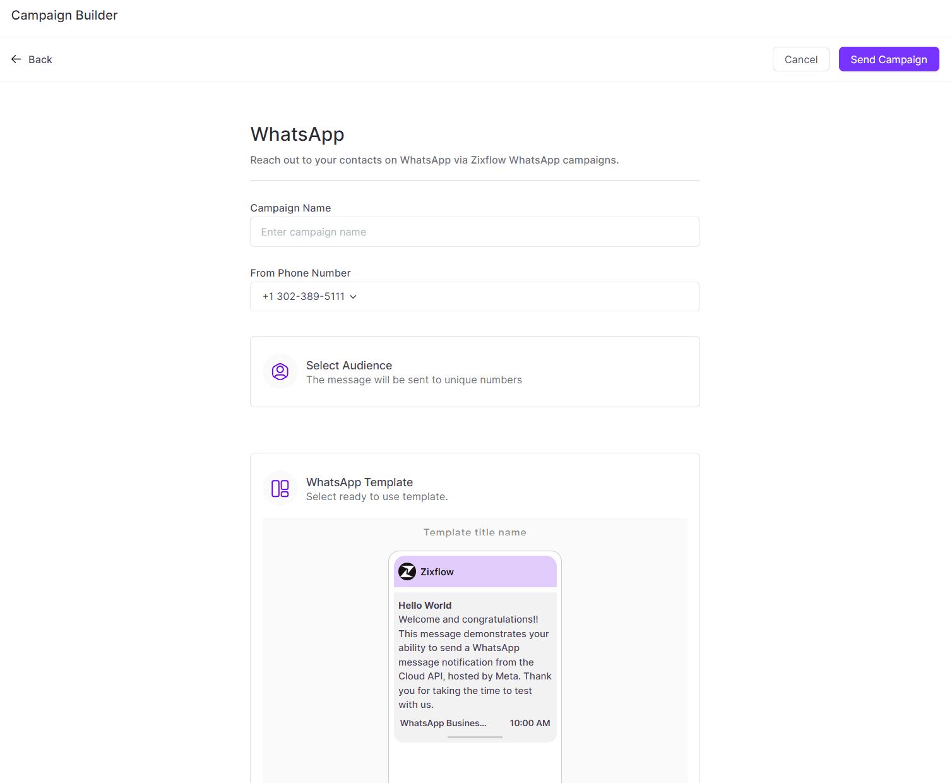Click the Campaign Builder header title
Screen dimensions: 952x783
(64, 15)
